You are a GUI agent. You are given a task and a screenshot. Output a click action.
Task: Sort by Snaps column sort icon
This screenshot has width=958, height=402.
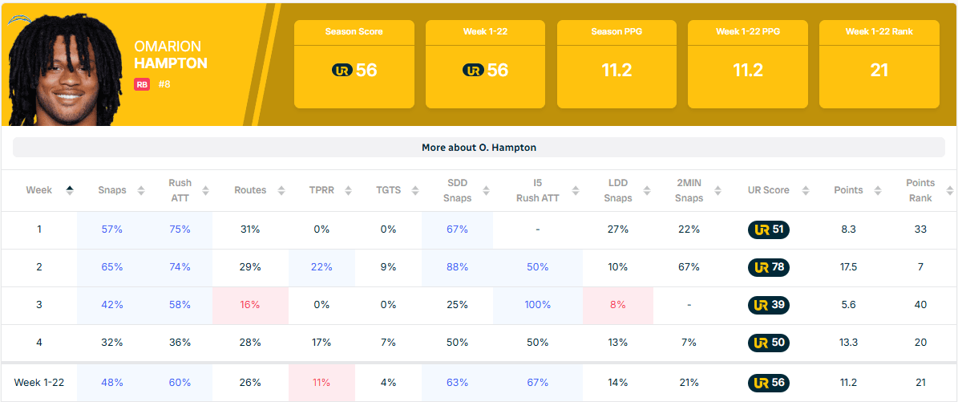[141, 190]
